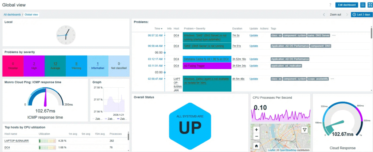Zoom in on the Riga map
Viewport: 373px width, 152px height.
tap(256, 130)
